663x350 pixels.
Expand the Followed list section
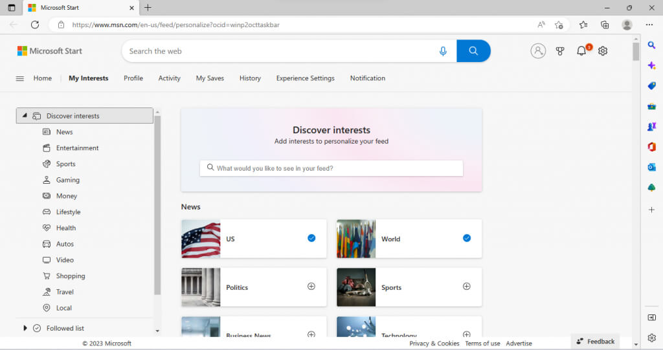(x=25, y=328)
